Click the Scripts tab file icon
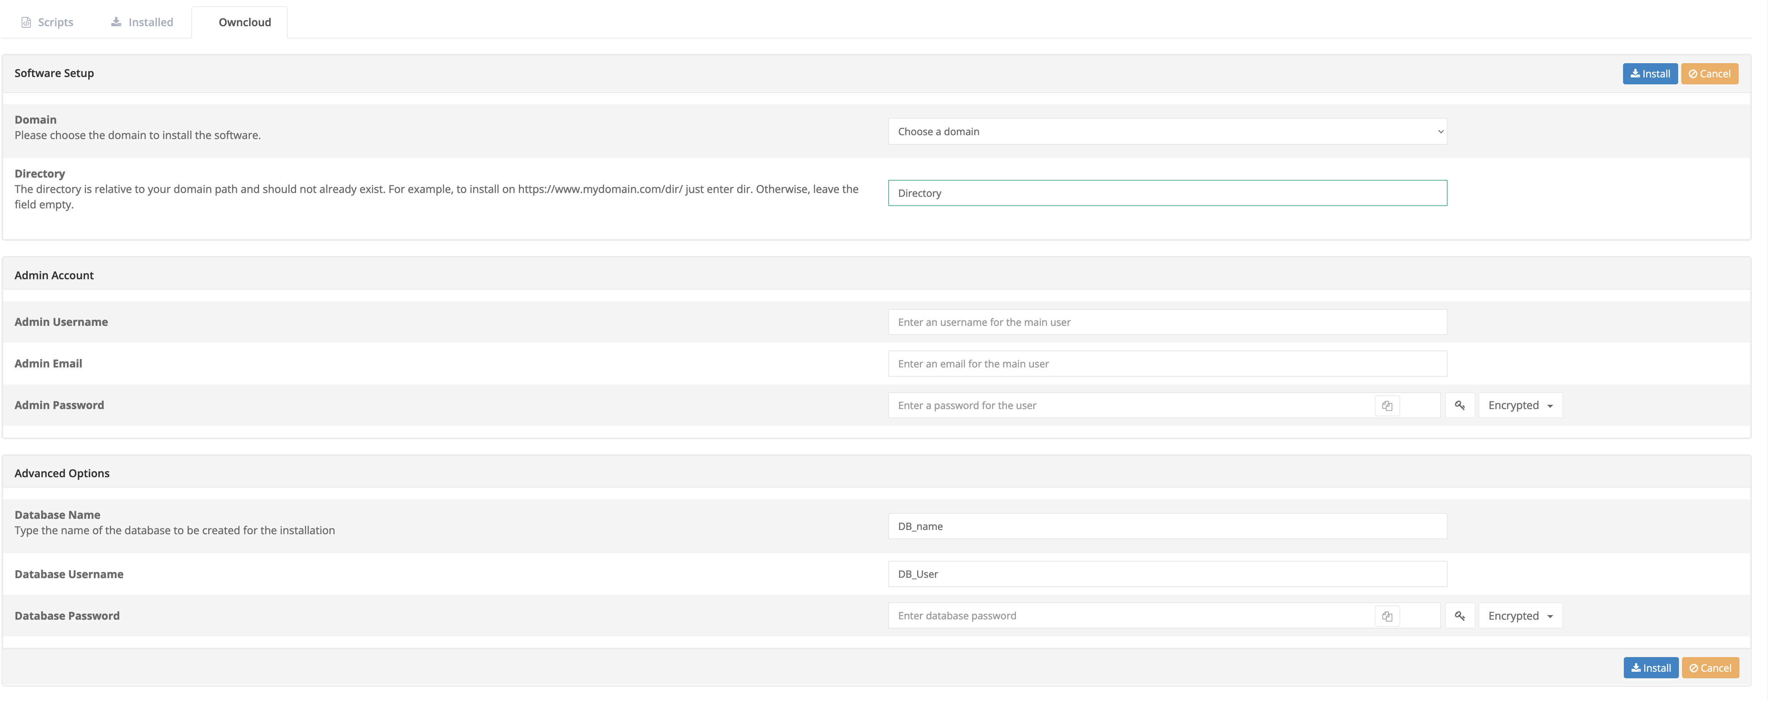The height and width of the screenshot is (701, 1768). point(26,23)
